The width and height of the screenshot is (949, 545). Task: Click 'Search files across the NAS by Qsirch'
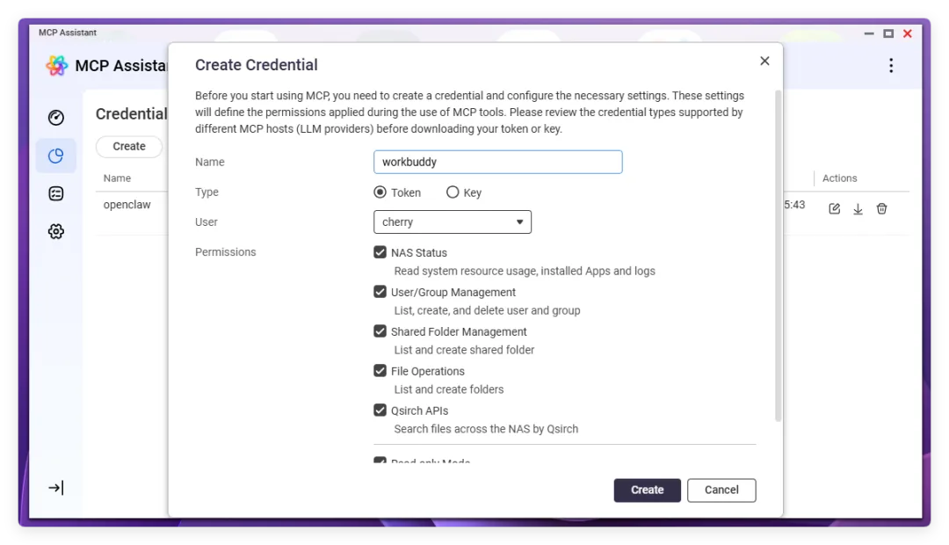coord(486,429)
